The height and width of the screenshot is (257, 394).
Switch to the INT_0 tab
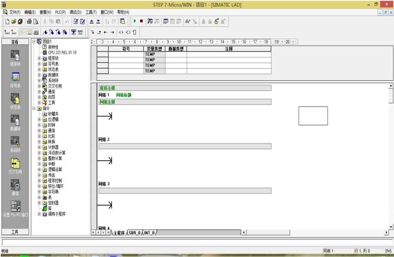coord(149,233)
